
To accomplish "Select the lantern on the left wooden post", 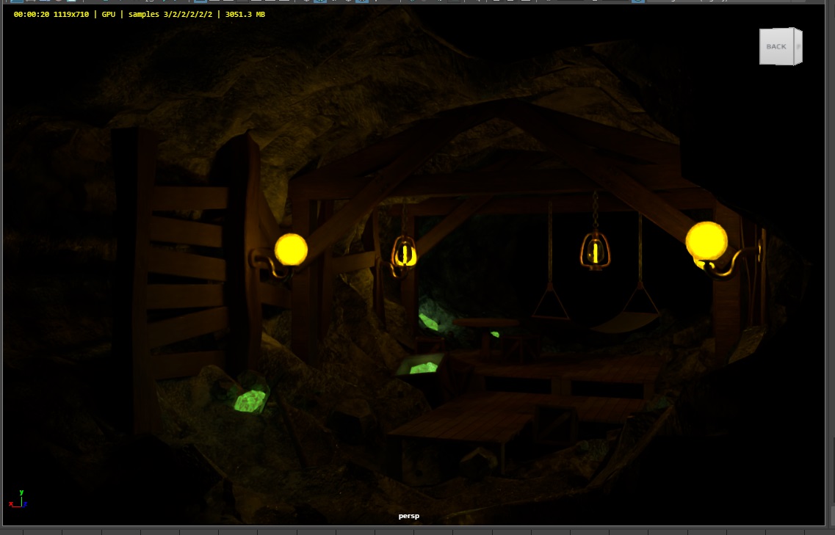I will 404,252.
